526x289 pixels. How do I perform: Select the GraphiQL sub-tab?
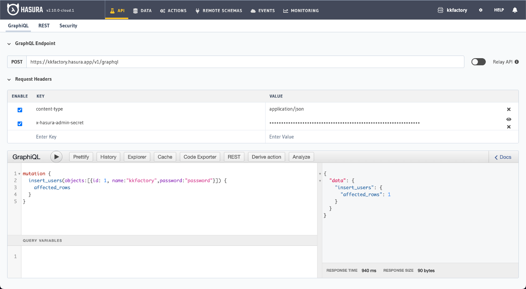click(18, 26)
